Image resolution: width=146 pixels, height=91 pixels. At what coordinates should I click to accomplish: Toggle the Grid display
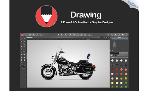pos(108,34)
